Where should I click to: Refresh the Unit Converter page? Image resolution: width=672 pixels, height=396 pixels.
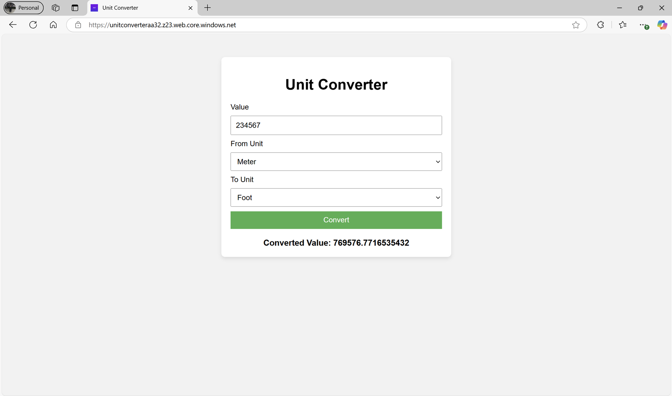coord(33,25)
